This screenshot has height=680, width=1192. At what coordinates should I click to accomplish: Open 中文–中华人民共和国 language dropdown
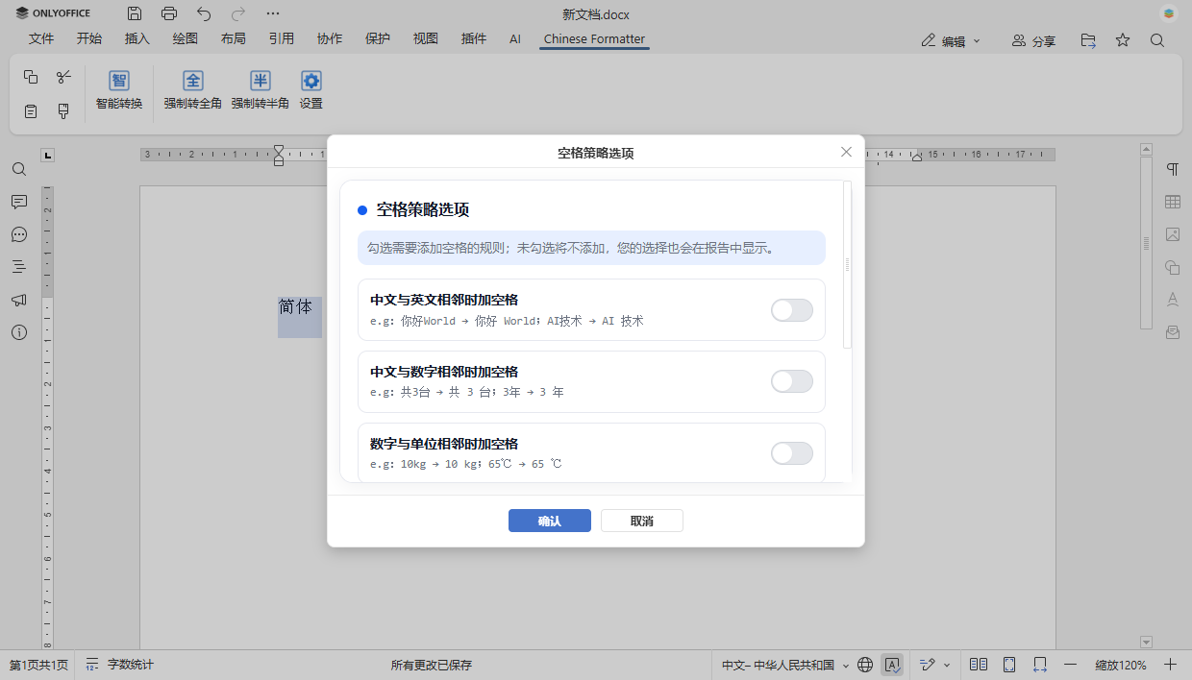point(785,665)
